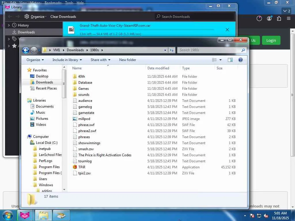Select Recent Places under Favorites

pos(46,88)
